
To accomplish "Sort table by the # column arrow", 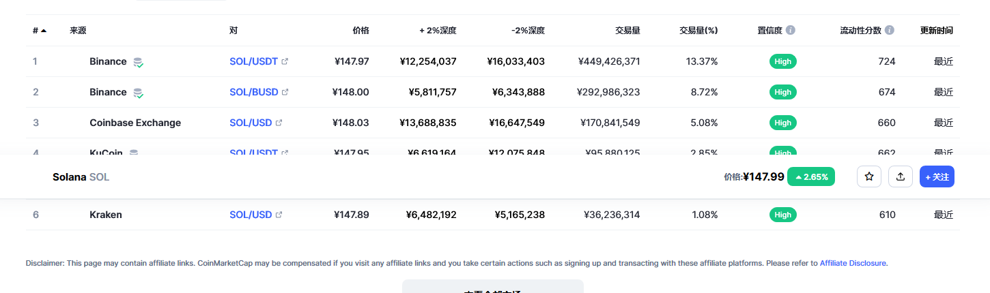I will 44,31.
